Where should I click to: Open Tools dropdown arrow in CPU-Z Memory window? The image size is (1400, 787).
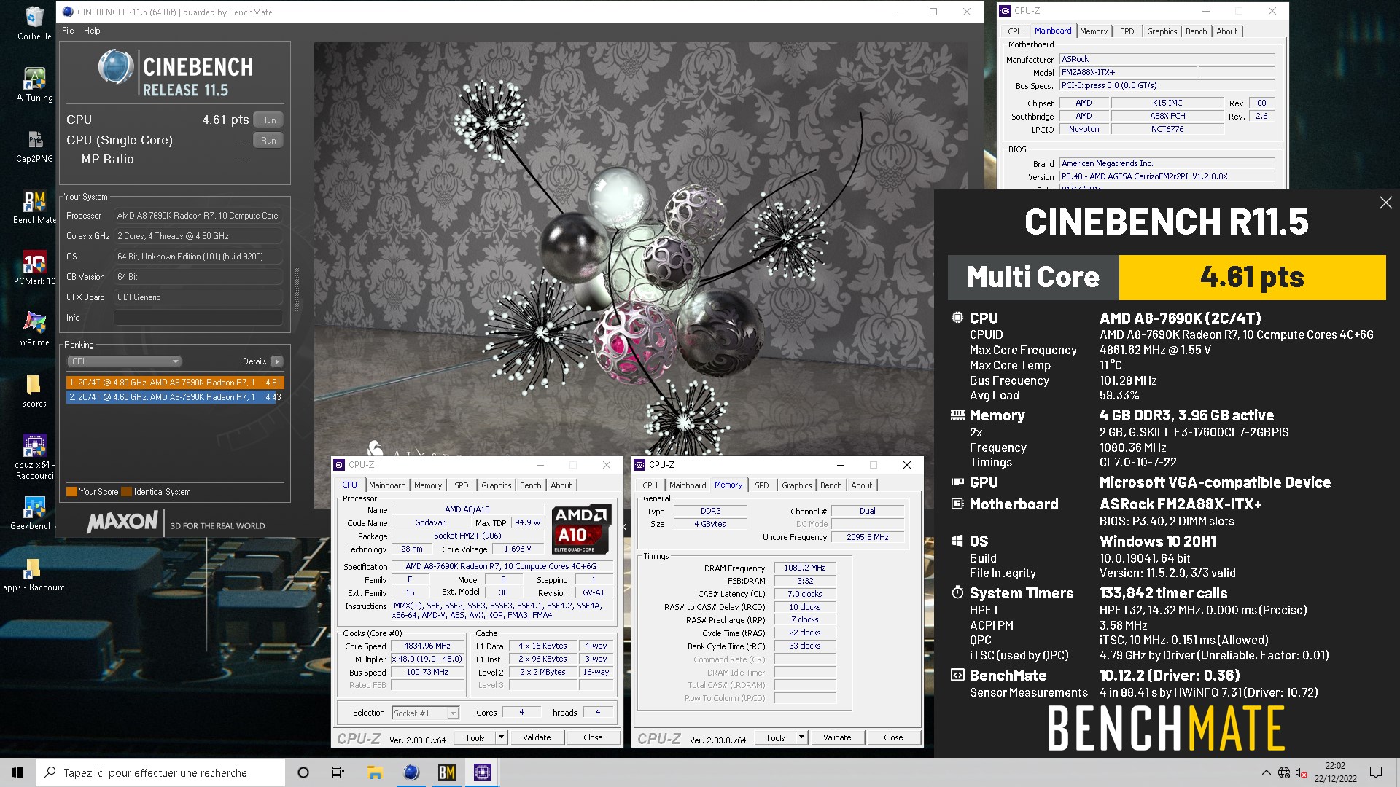(801, 737)
